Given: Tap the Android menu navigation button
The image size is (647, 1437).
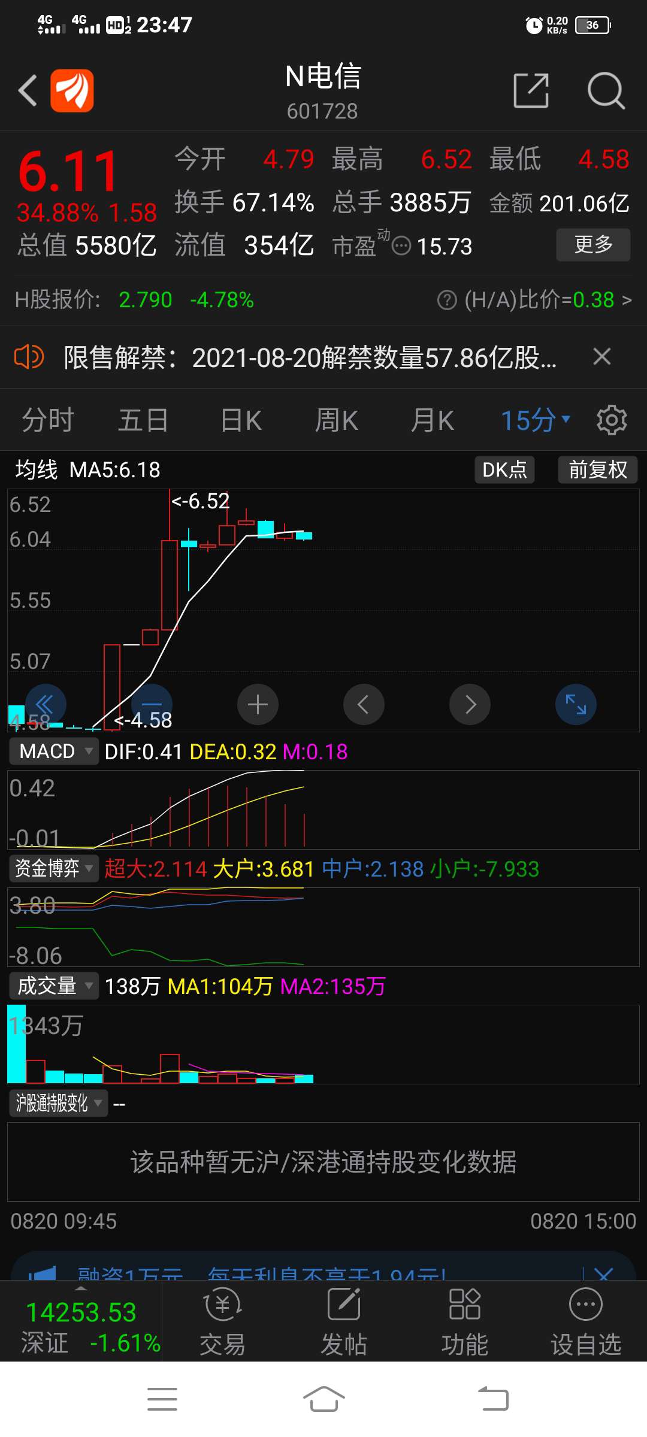Looking at the screenshot, I should click(x=162, y=1399).
